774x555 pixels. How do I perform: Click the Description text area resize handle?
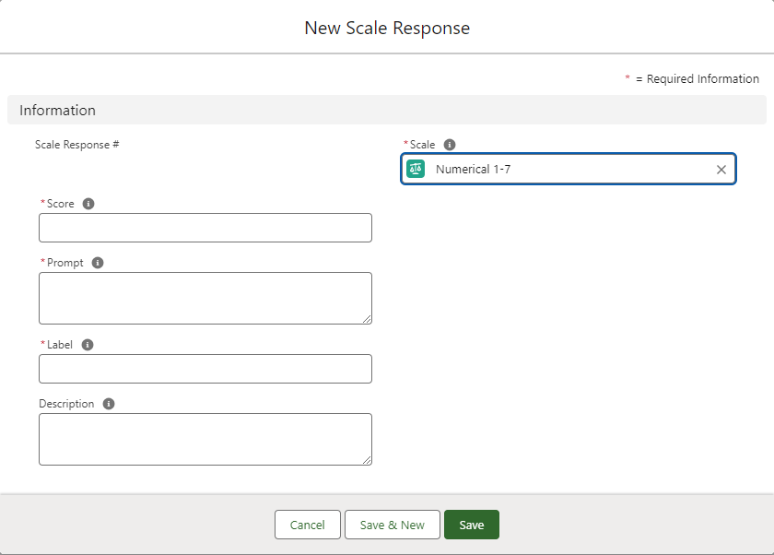tap(367, 460)
